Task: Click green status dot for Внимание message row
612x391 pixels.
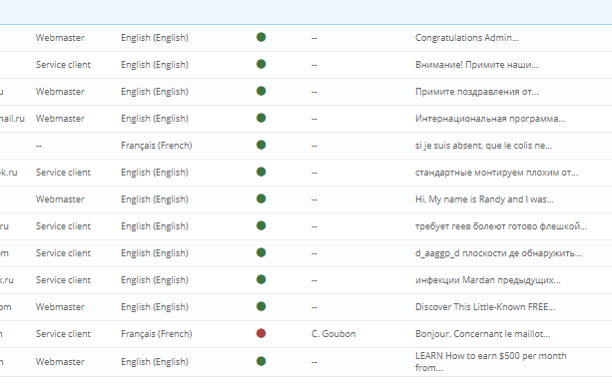Action: click(262, 64)
